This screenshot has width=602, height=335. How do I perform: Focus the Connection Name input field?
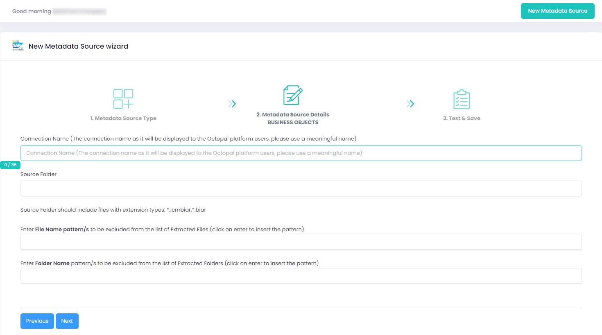pos(301,153)
